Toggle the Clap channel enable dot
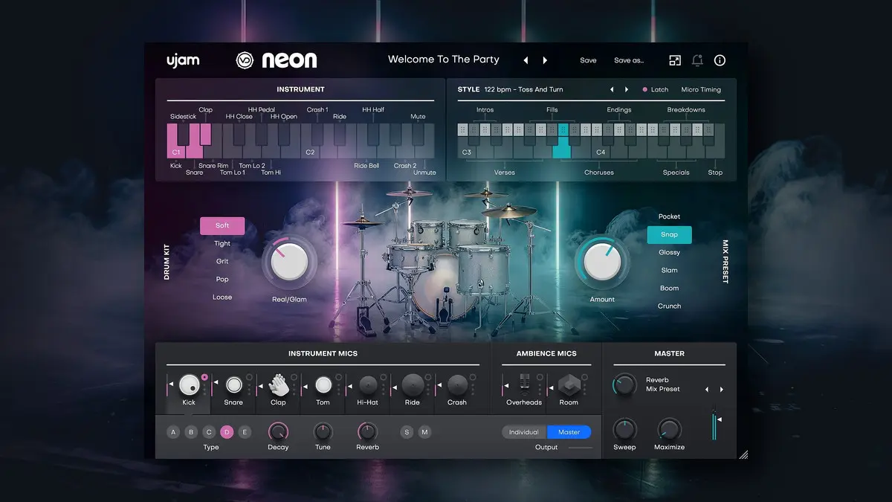 294,377
